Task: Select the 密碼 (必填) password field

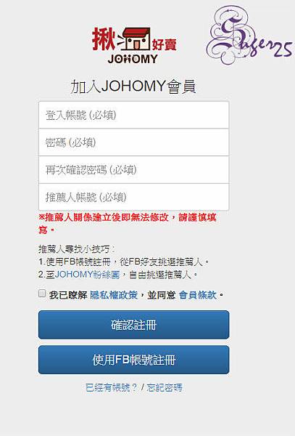Action: coord(134,142)
